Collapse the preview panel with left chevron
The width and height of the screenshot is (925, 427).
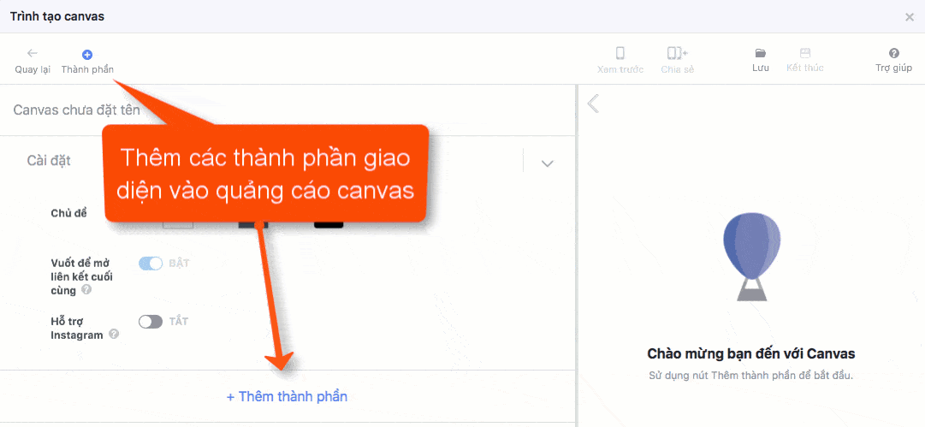click(x=594, y=104)
